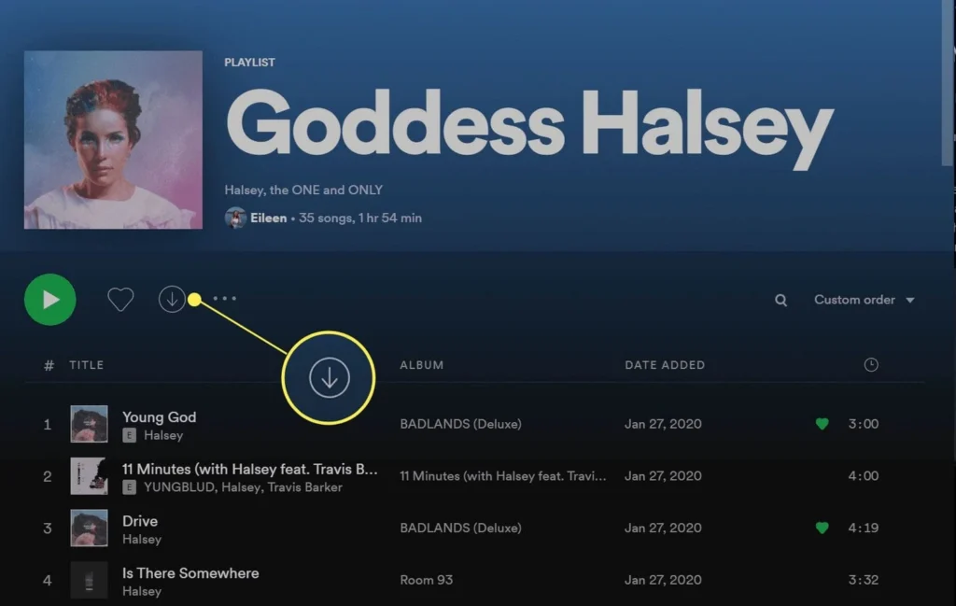Click track number 4
The width and height of the screenshot is (956, 606).
[x=48, y=580]
